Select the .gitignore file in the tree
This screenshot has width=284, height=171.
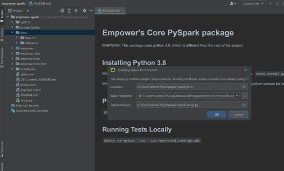click(x=27, y=74)
